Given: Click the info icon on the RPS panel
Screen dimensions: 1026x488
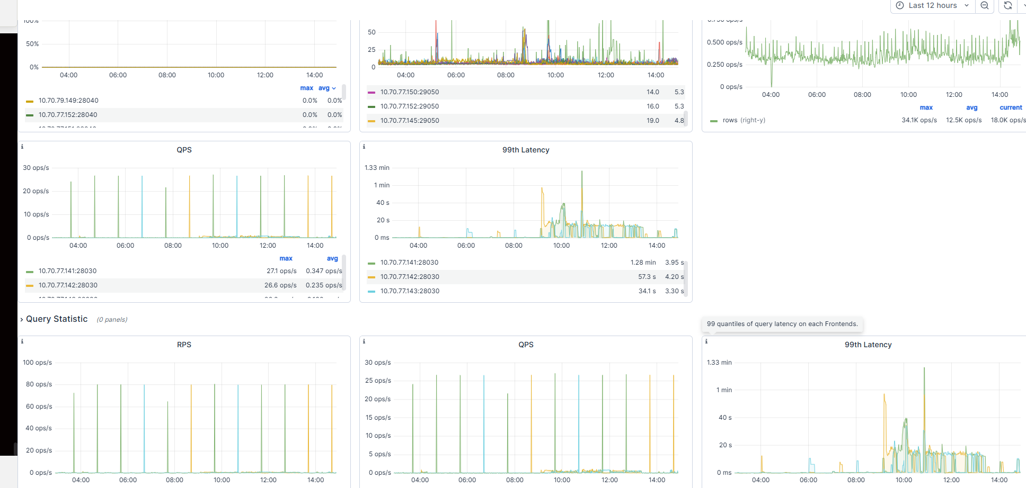Looking at the screenshot, I should [x=22, y=342].
